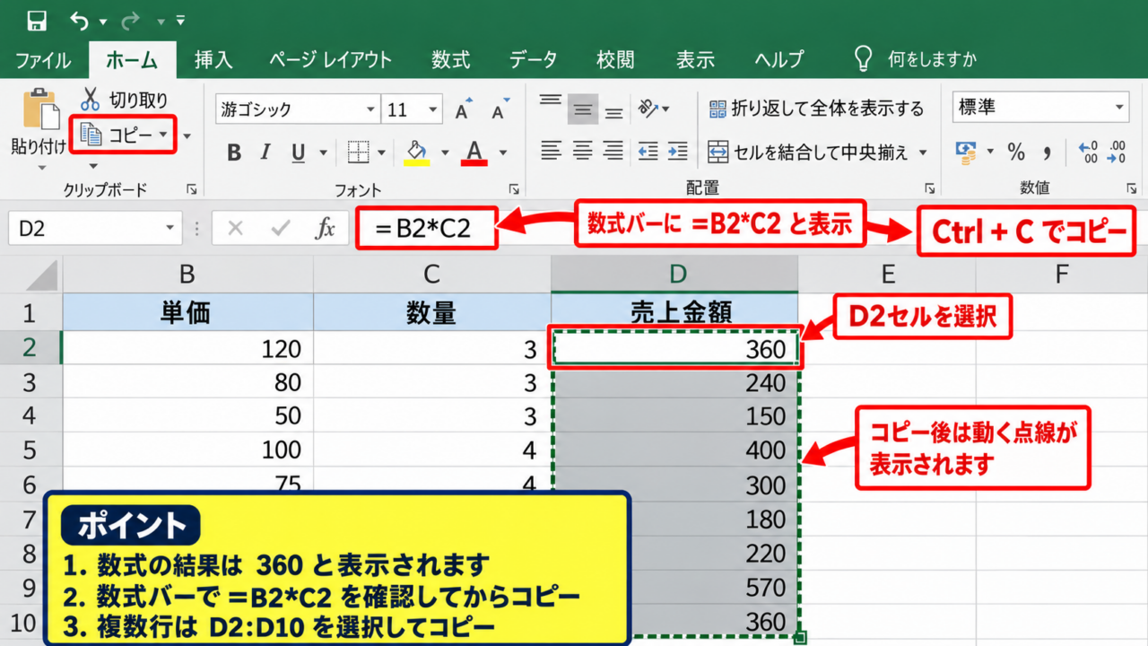Open クリップボード dialog launcher
Viewport: 1148px width, 646px height.
point(192,189)
